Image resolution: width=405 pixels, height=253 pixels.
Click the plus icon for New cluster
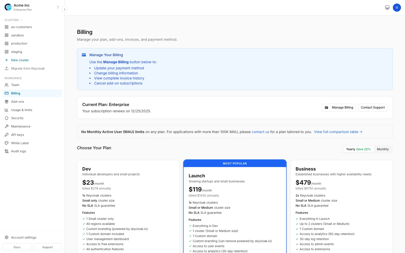(7, 60)
